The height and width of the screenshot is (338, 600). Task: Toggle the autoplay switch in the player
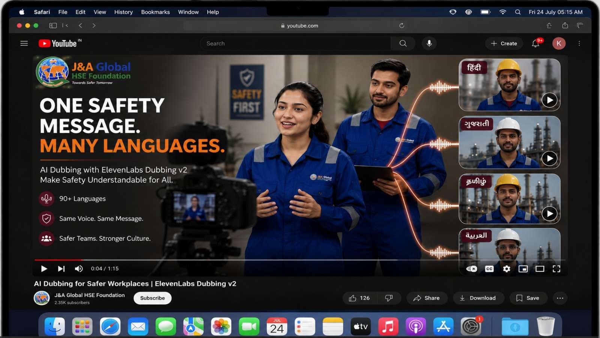pyautogui.click(x=472, y=269)
